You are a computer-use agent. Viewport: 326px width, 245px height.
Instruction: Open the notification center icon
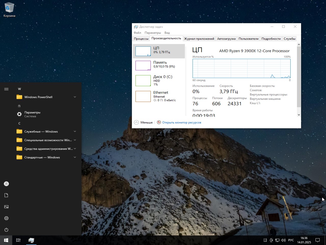click(318, 240)
